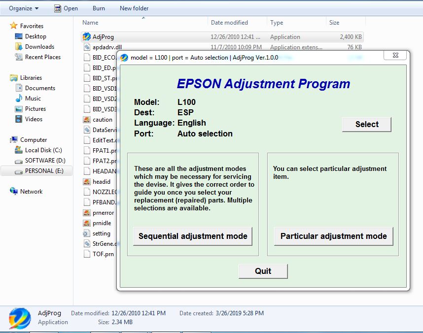The width and height of the screenshot is (423, 333).
Task: Click the 2,400 KB size cell for AdjProg
Action: [x=351, y=37]
